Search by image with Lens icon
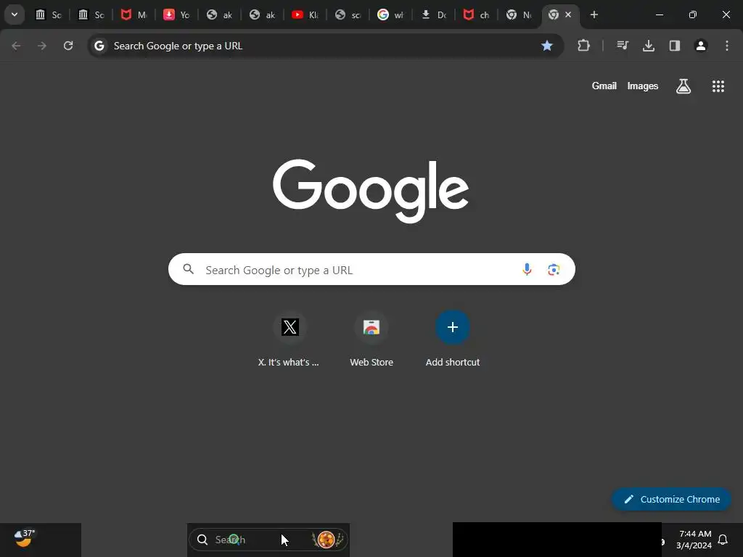 pyautogui.click(x=554, y=270)
